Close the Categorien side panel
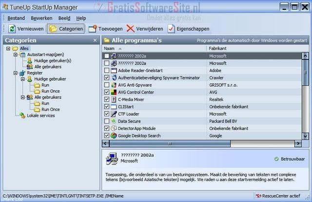312x202 pixels. point(95,40)
